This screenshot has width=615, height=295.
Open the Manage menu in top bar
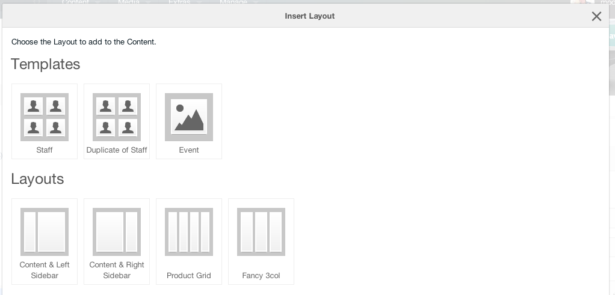pyautogui.click(x=233, y=2)
